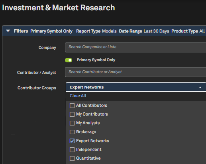Check the All Contributors checkbox
This screenshot has width=206, height=164.
pyautogui.click(x=72, y=106)
